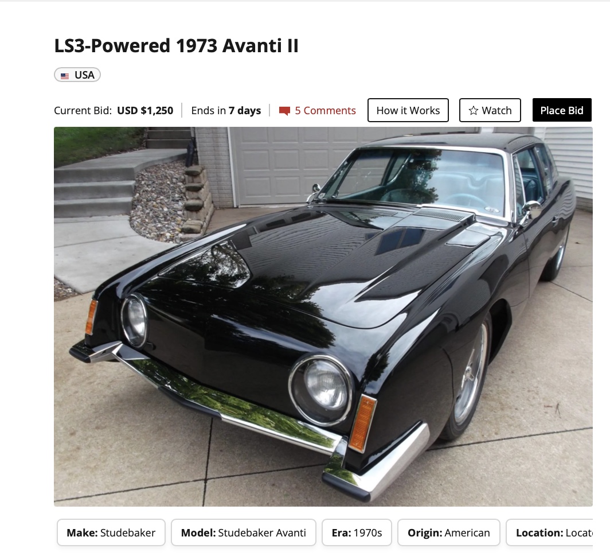Place a bid on the Avanti II
The image size is (610, 560).
[x=562, y=110]
